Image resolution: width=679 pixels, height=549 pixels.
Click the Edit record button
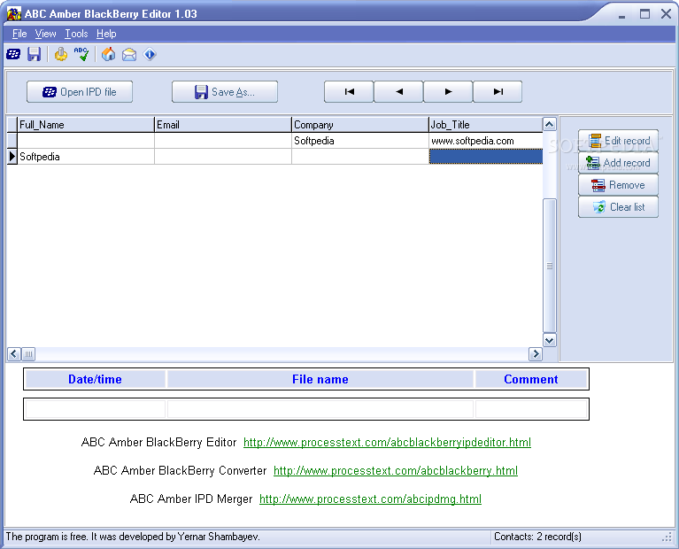619,141
